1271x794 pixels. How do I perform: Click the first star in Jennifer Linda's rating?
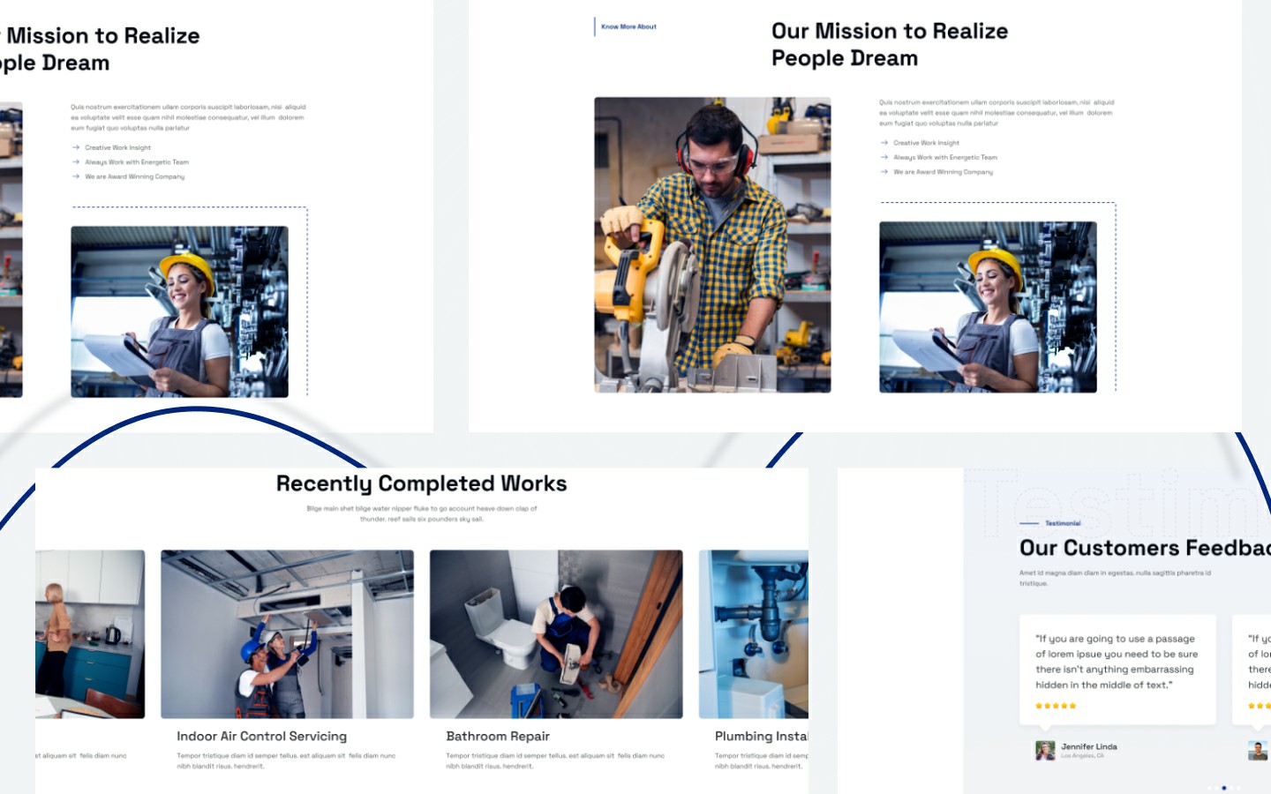[1039, 706]
